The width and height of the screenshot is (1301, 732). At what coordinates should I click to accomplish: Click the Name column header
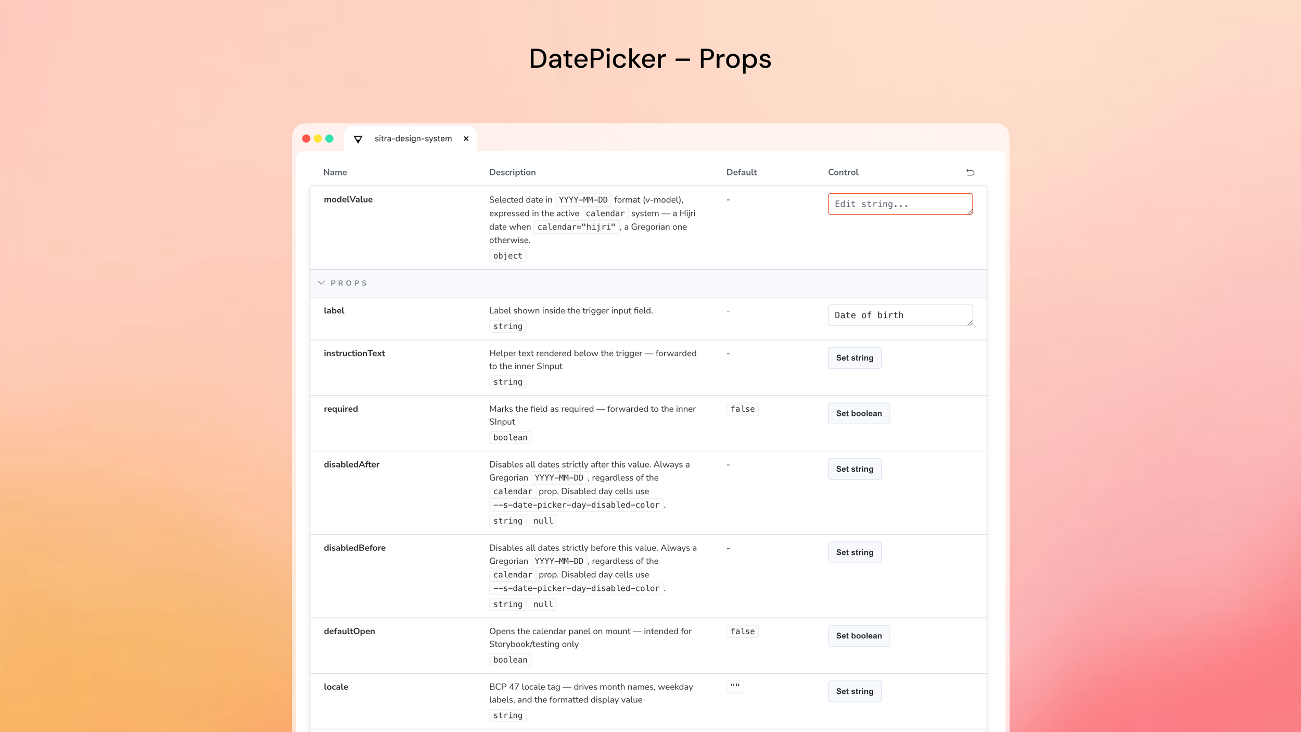point(335,172)
